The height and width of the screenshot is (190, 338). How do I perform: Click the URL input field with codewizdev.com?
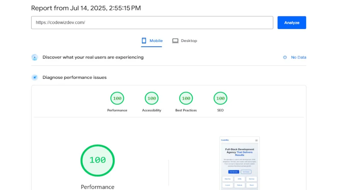coord(152,23)
